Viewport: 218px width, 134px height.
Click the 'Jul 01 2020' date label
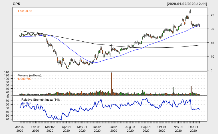[x=114, y=129]
